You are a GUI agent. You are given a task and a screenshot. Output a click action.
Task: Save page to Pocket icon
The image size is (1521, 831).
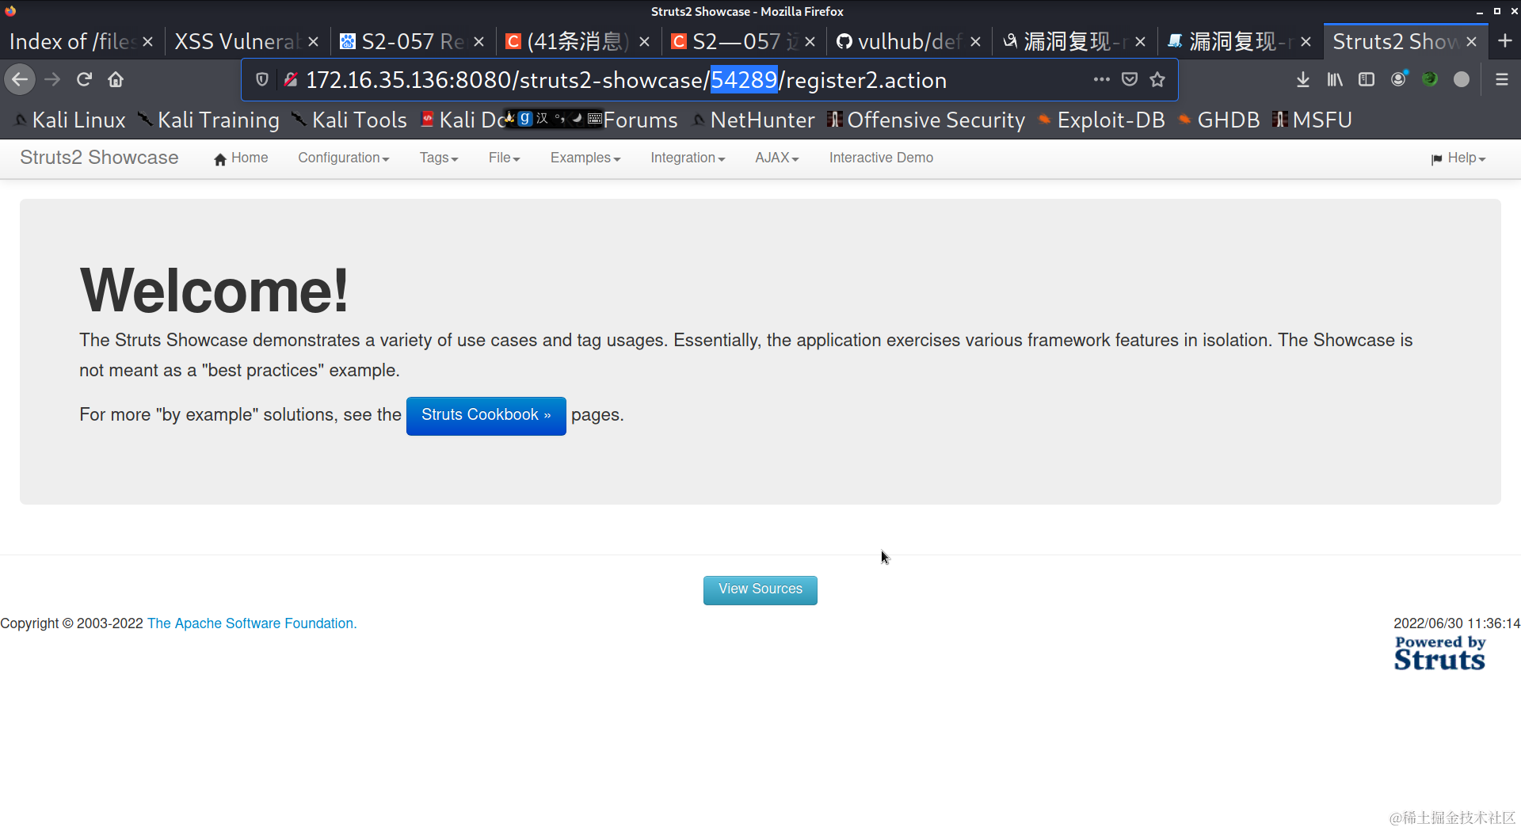(1130, 79)
